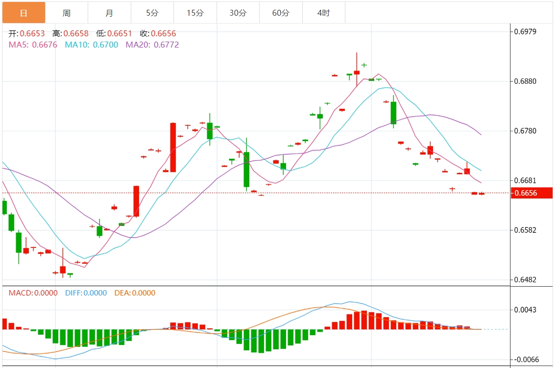Screen dimensions: 559x368
Task: Select the 日 daily chart tab
Action: [24, 13]
